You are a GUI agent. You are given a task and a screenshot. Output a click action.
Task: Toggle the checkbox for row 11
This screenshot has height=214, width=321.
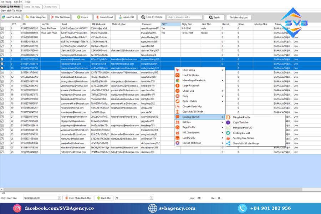pyautogui.click(x=2, y=72)
